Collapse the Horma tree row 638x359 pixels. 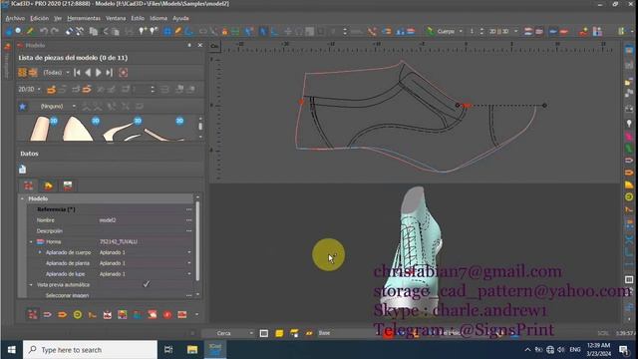31,241
